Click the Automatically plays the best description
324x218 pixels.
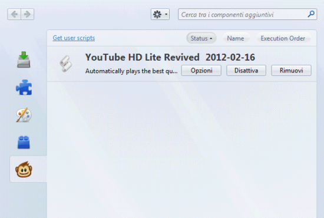point(131,71)
